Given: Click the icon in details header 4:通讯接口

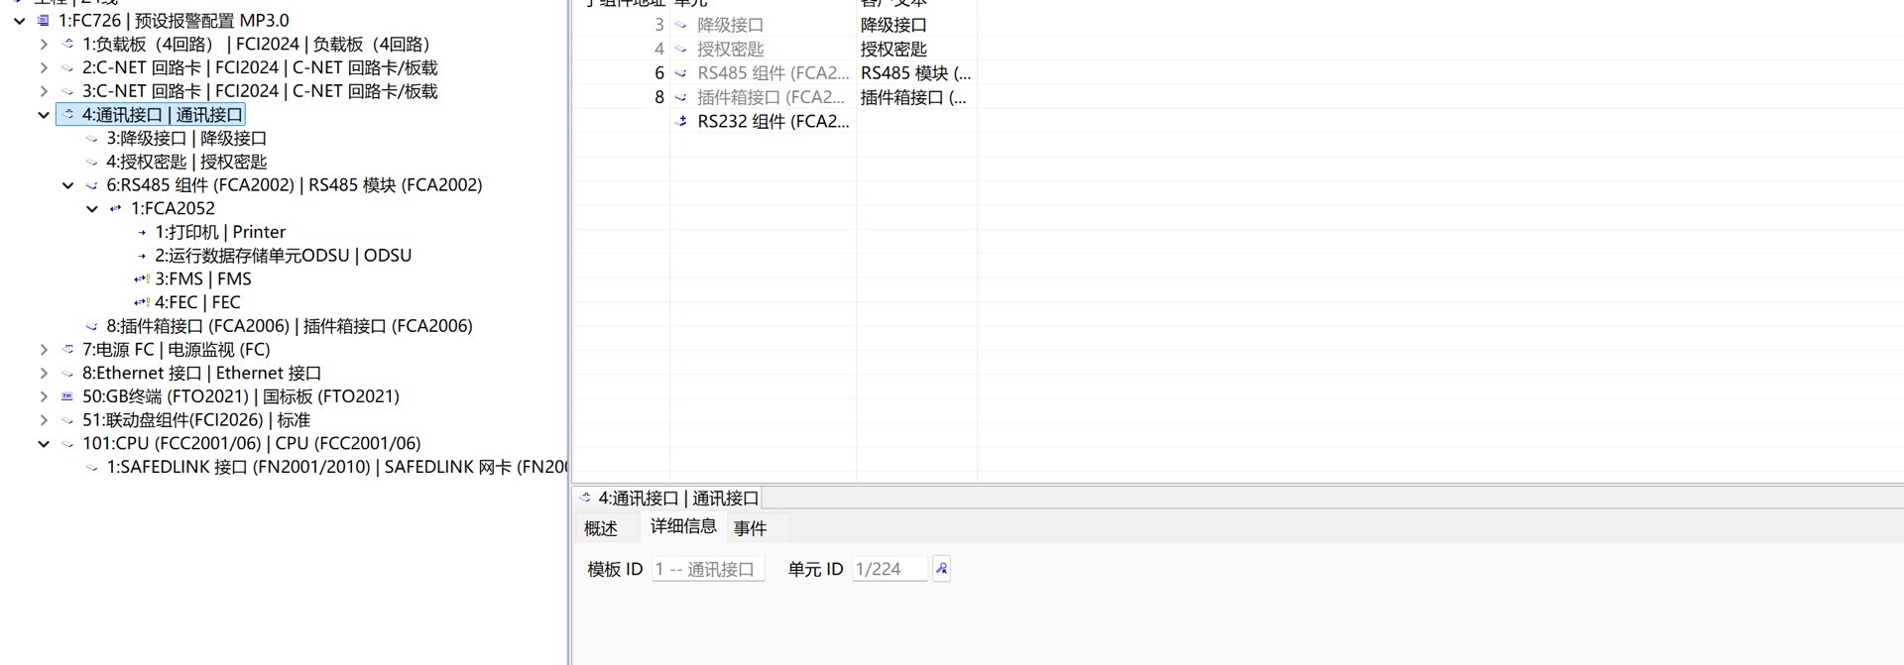Looking at the screenshot, I should [x=585, y=499].
